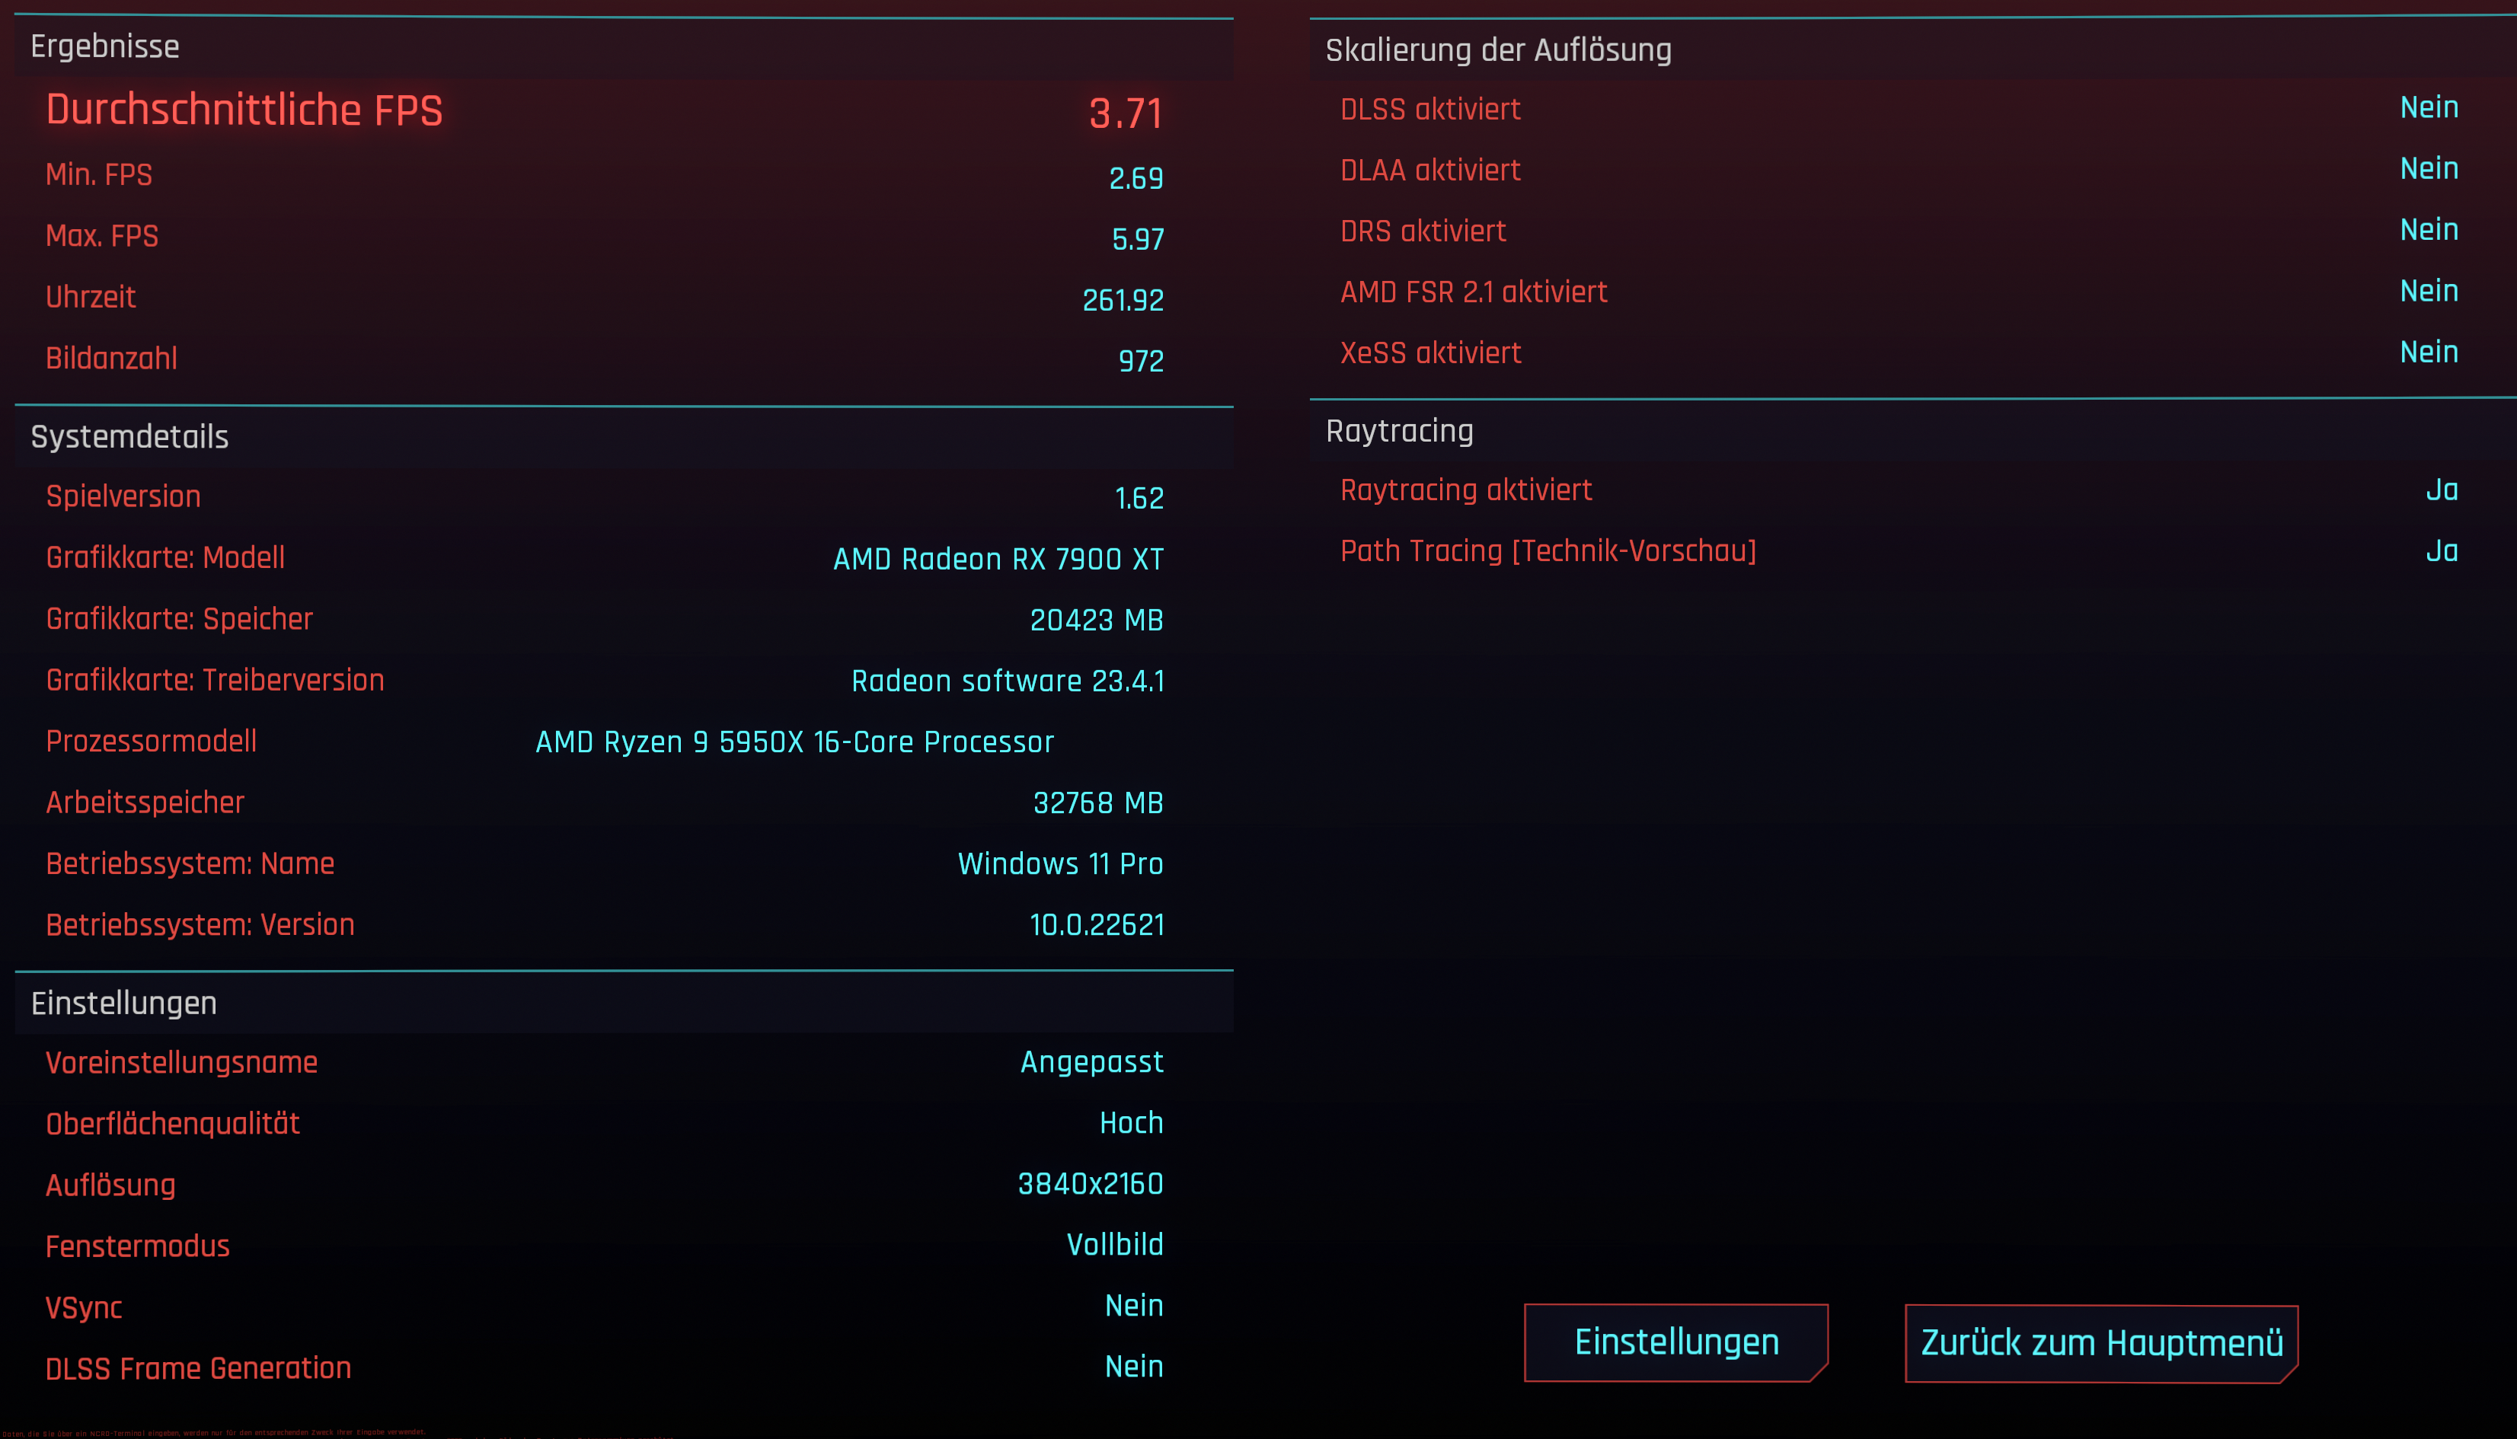2517x1439 pixels.
Task: Click the Raytracing section header
Action: [x=1399, y=431]
